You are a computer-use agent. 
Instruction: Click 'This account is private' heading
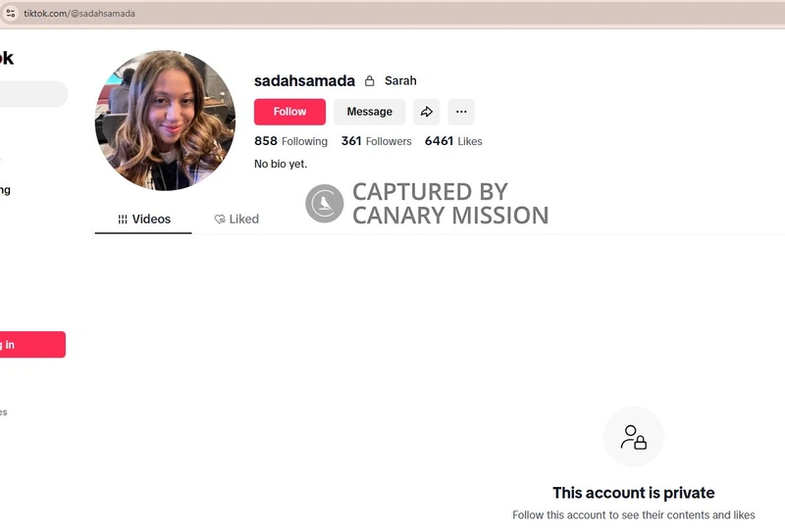(x=634, y=493)
